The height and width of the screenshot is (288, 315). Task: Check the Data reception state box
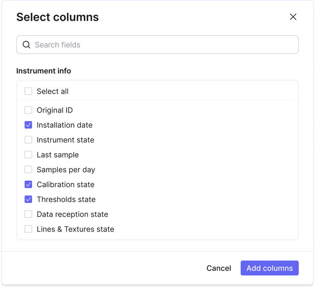(28, 214)
